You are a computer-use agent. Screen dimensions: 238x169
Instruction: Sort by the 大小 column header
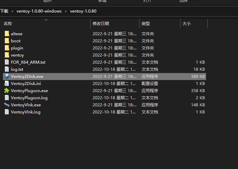pos(186,23)
